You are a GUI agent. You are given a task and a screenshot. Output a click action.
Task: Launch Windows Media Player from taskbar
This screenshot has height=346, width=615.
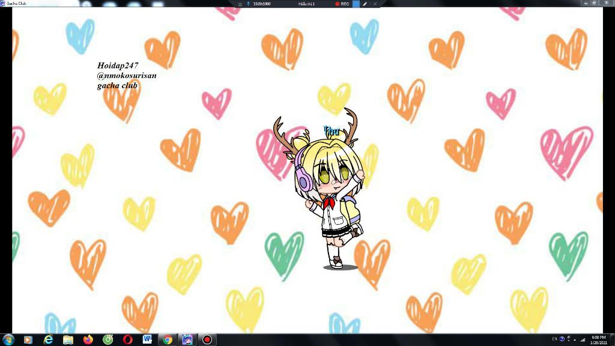click(x=28, y=340)
